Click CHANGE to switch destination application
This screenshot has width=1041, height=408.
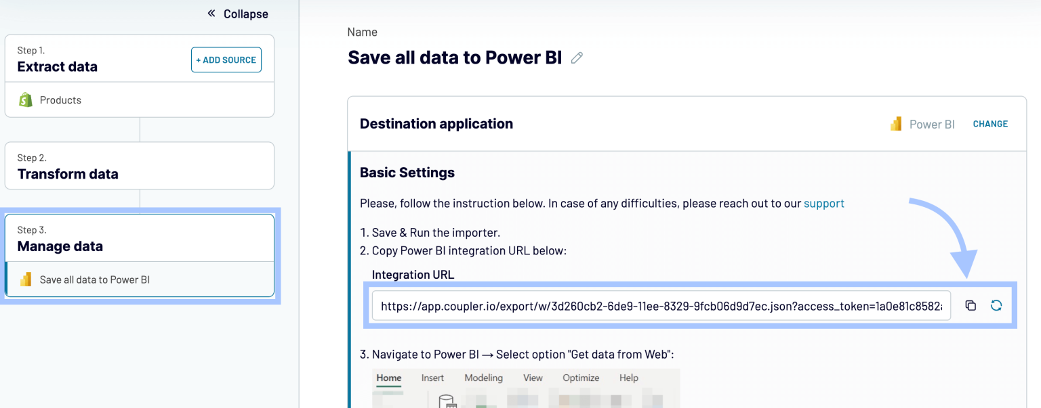click(990, 124)
